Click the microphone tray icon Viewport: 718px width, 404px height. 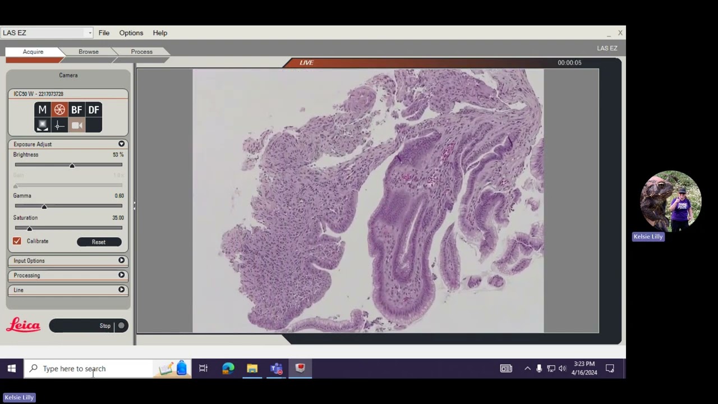539,369
